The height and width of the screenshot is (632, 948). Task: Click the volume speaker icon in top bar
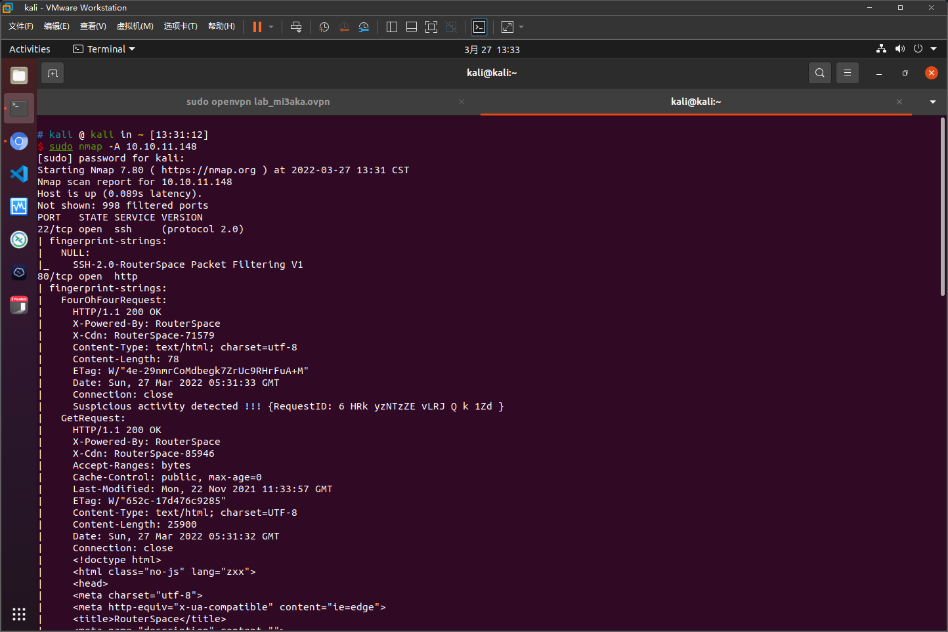tap(899, 49)
